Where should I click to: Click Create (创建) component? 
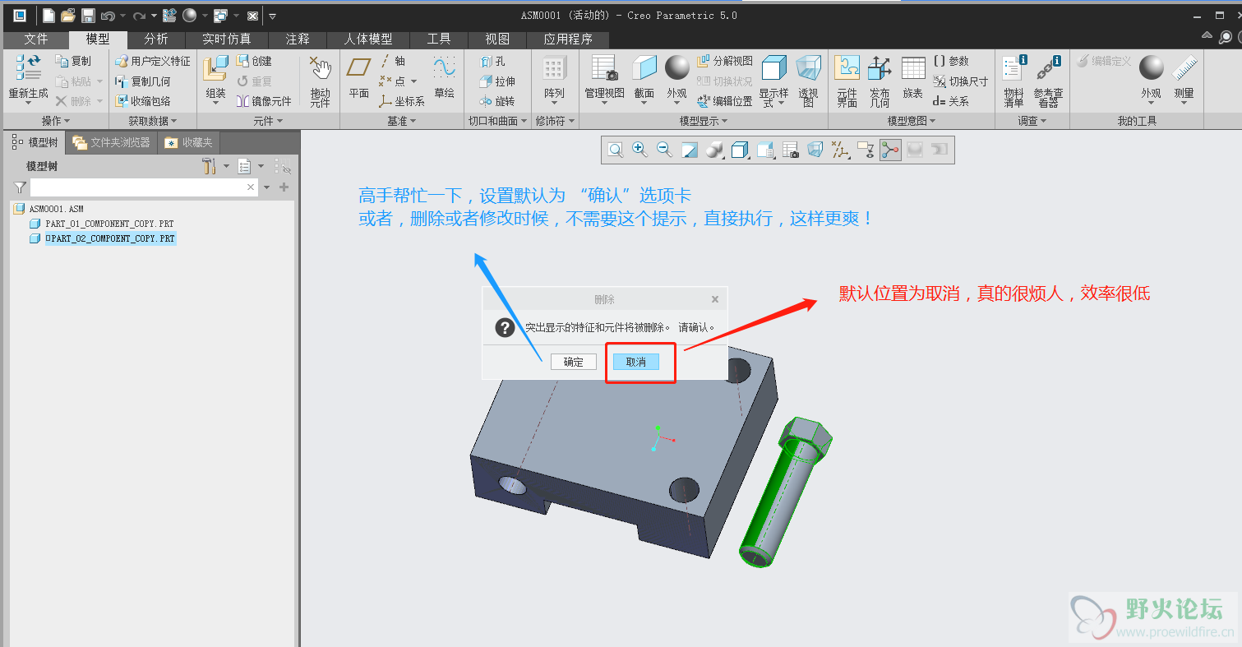(254, 61)
